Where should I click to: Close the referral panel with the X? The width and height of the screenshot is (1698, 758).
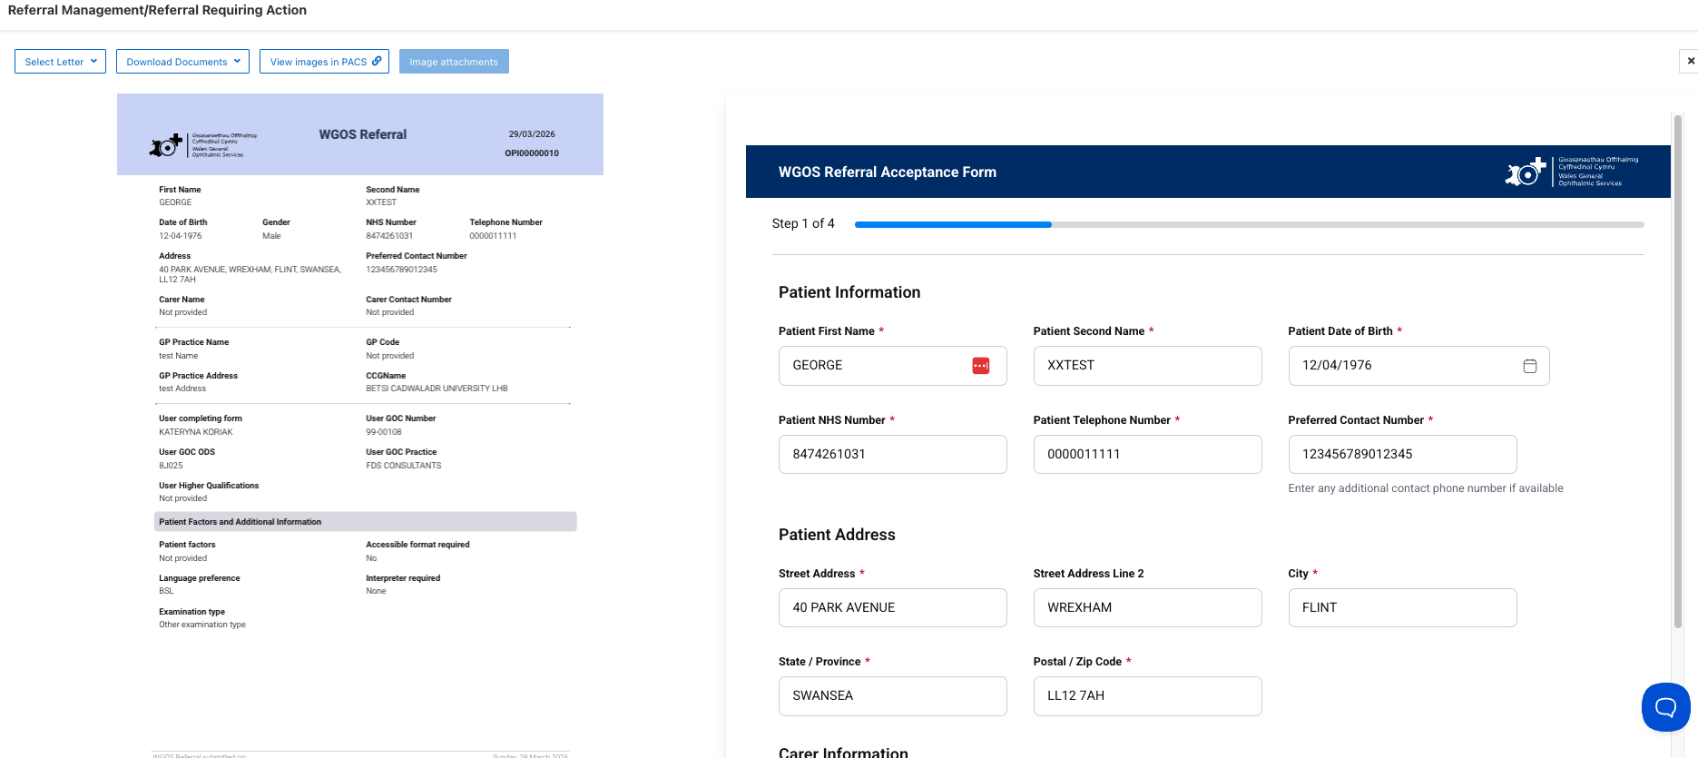tap(1690, 61)
